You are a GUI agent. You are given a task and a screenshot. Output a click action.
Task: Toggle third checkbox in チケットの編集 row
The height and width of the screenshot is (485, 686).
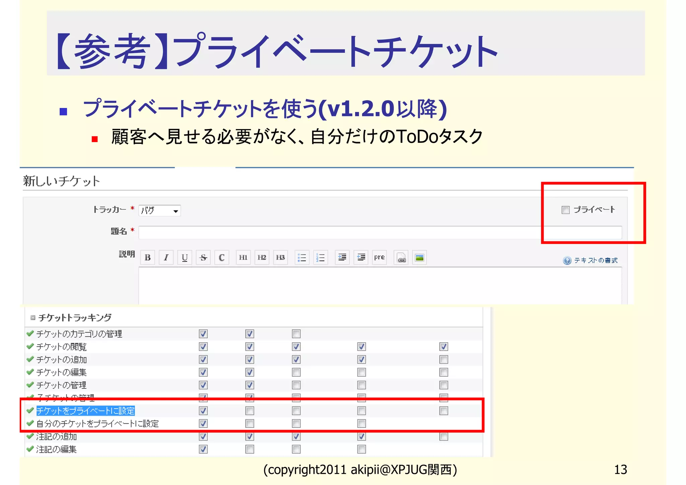pos(296,372)
